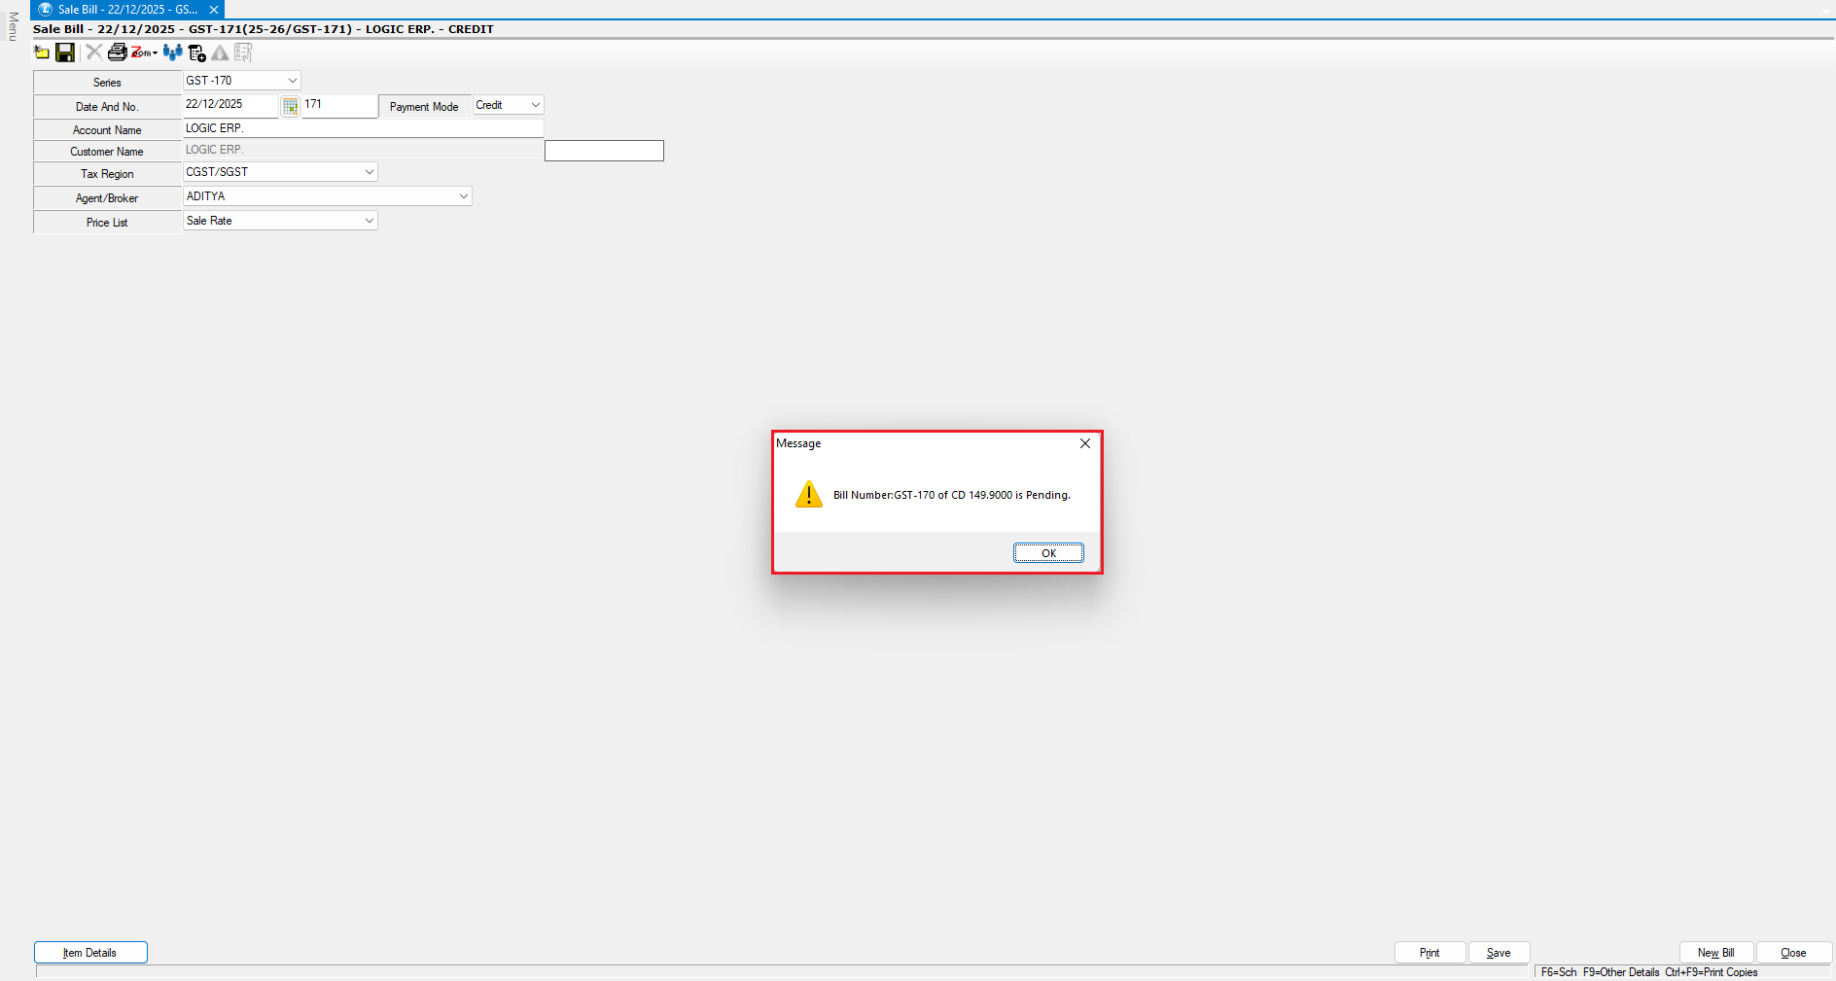Click the printer icon in toolbar
Image resolution: width=1836 pixels, height=981 pixels.
[117, 53]
